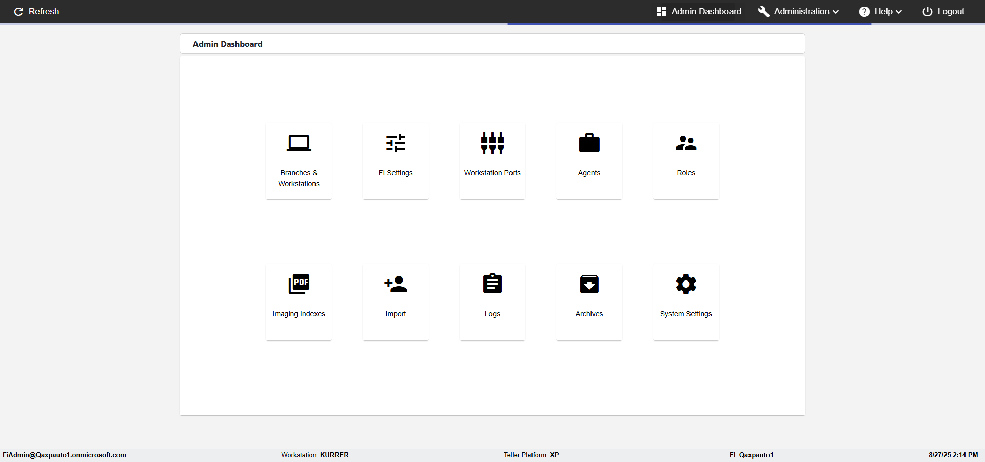
Task: Expand the Administration dropdown chevron
Action: coord(836,12)
